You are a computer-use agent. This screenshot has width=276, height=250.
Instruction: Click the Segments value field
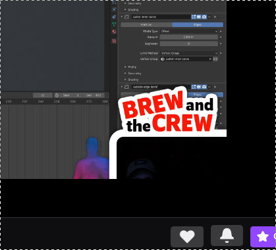click(x=189, y=43)
